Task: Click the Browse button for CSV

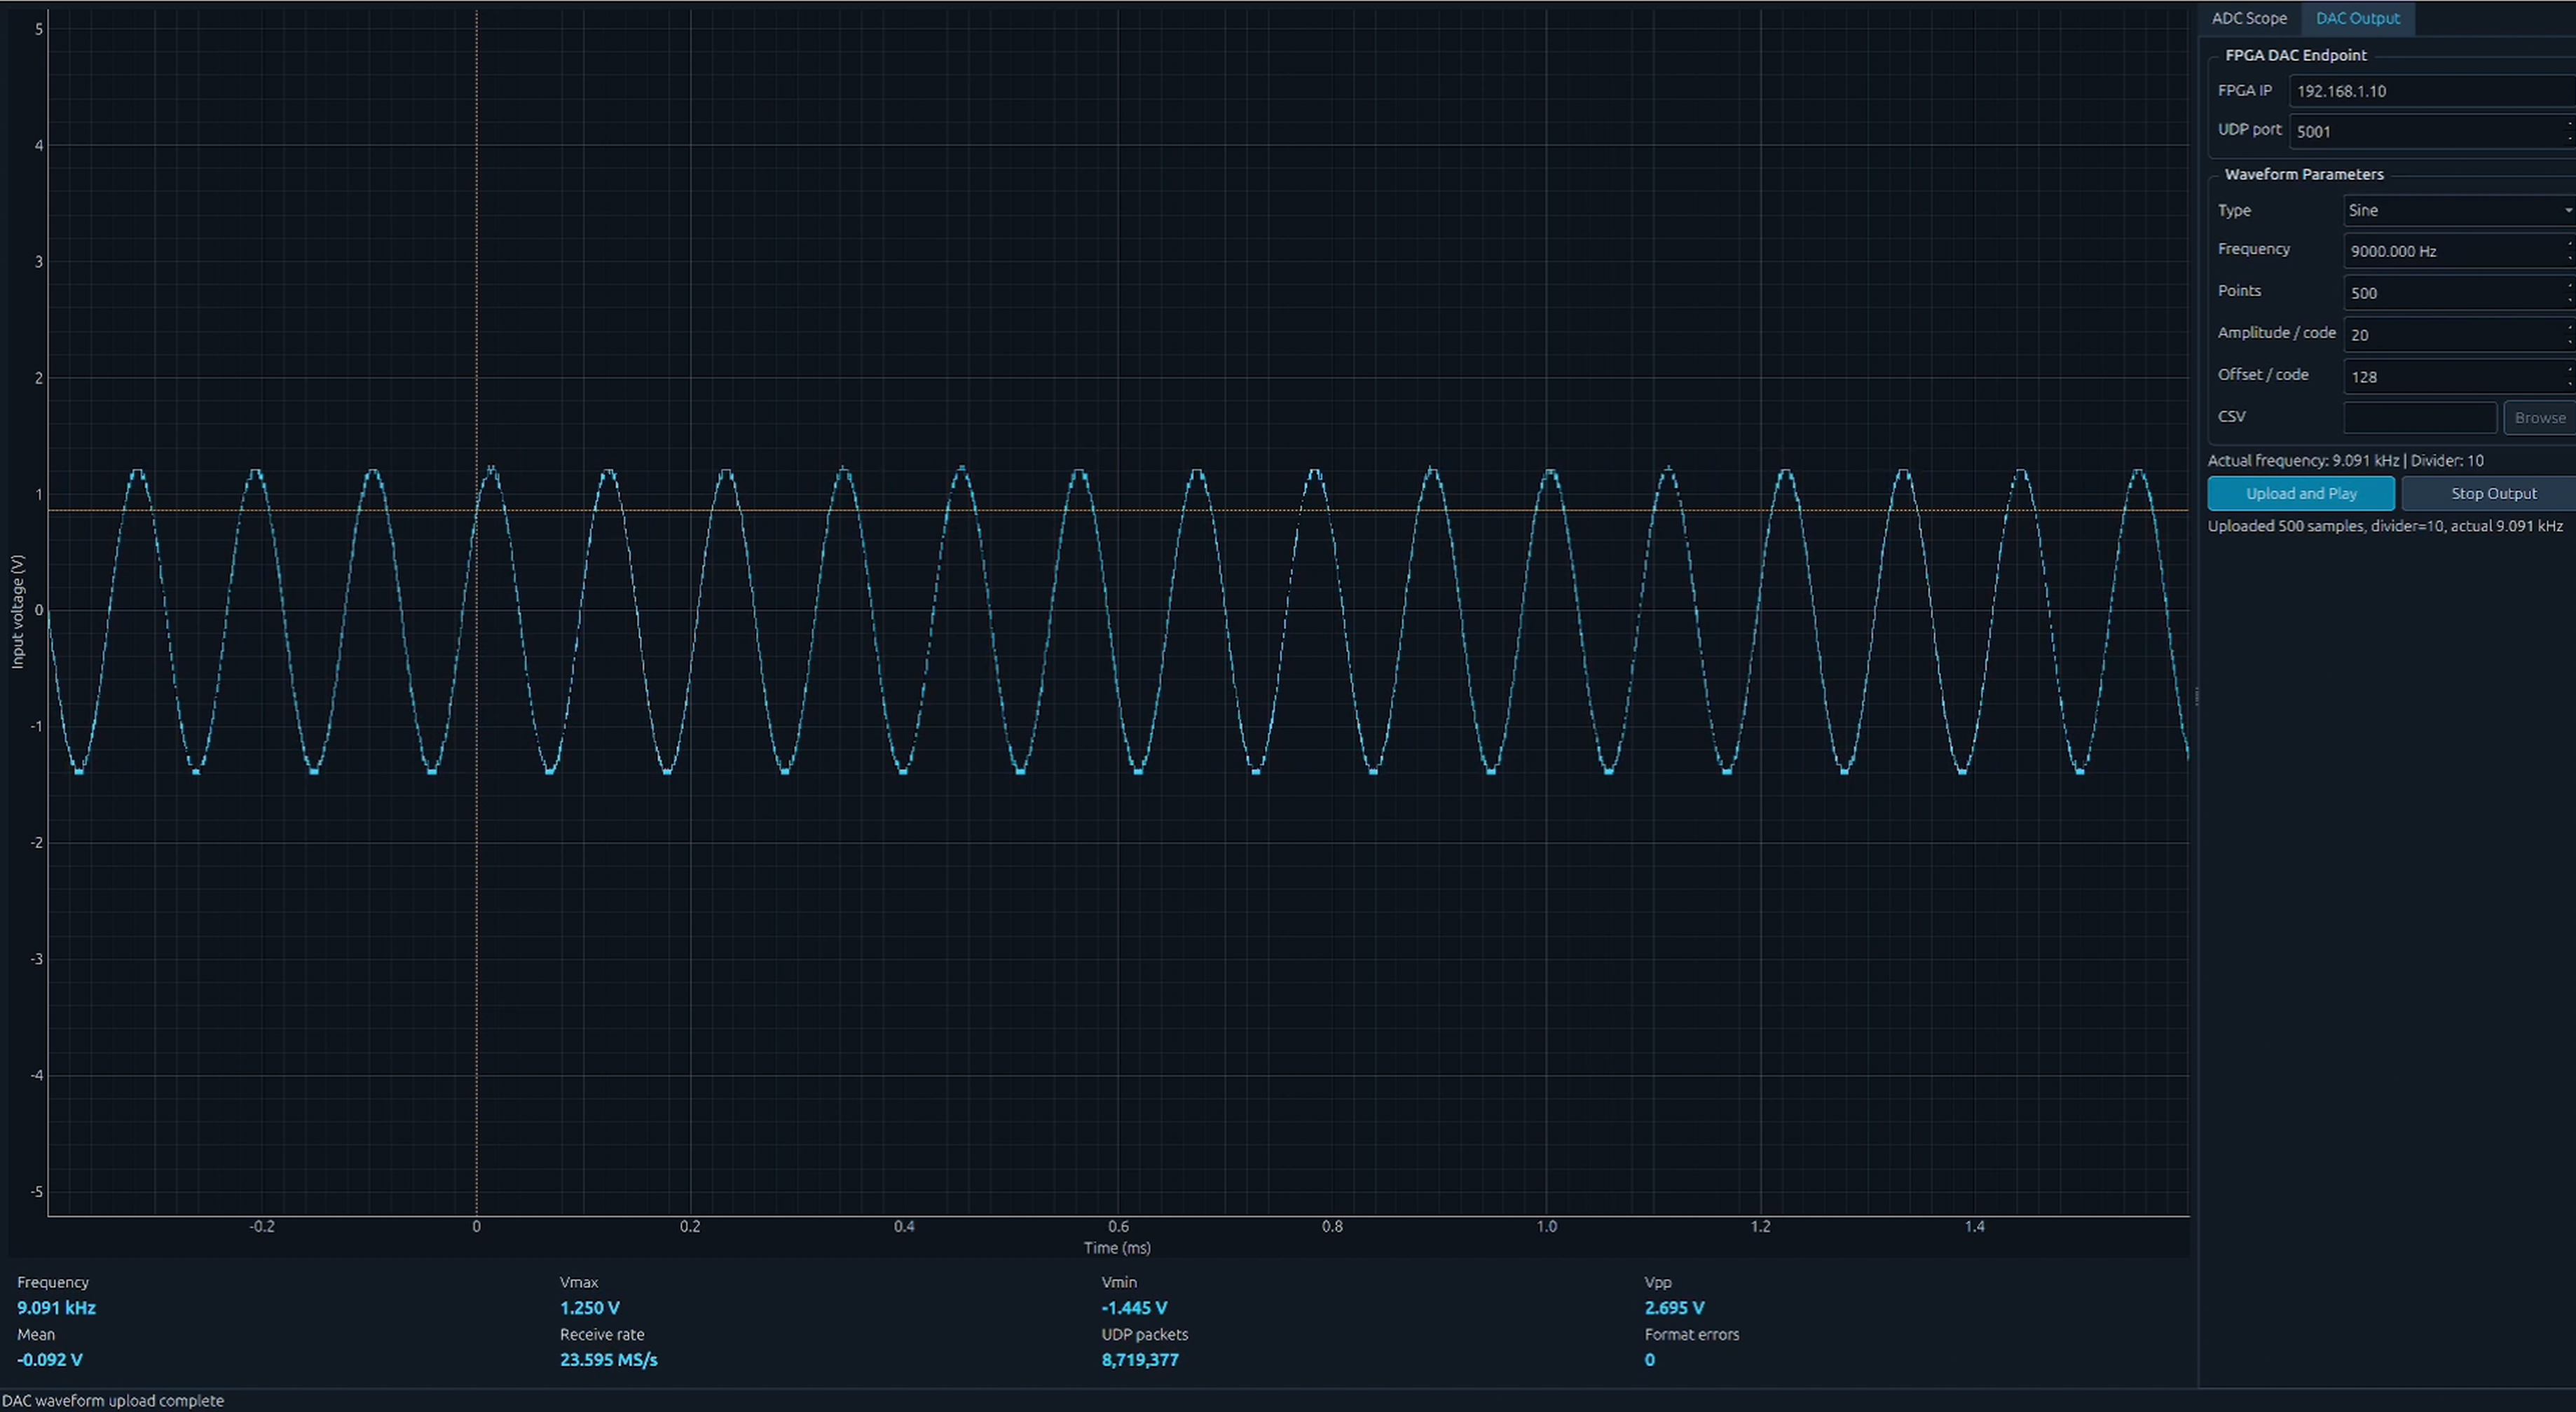Action: (2540, 417)
